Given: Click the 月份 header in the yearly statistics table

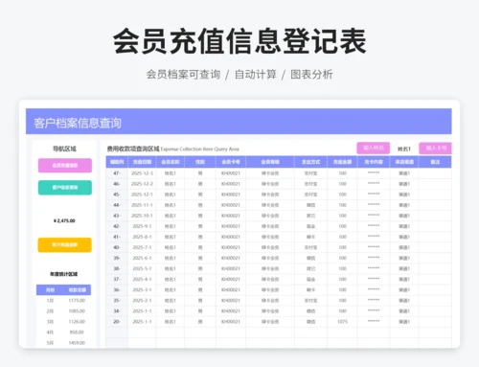Looking at the screenshot, I should 50,289.
